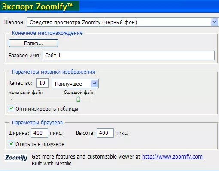Click the маленький файл label
219x171 pixels.
[25, 93]
